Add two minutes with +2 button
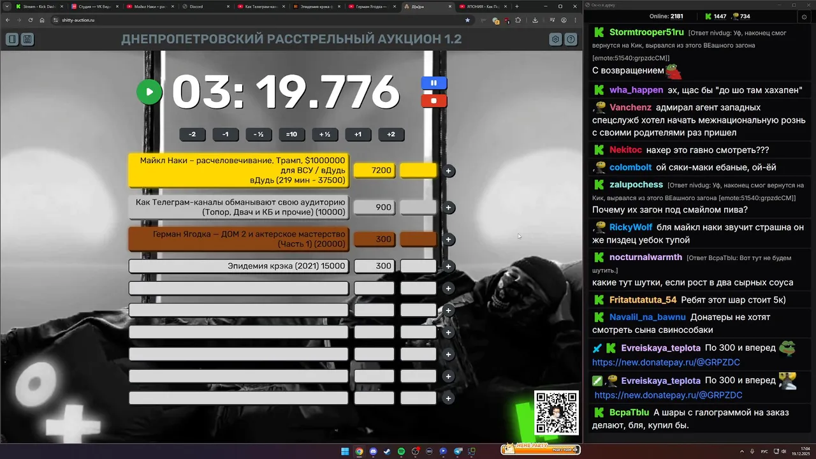This screenshot has width=816, height=459. point(391,134)
